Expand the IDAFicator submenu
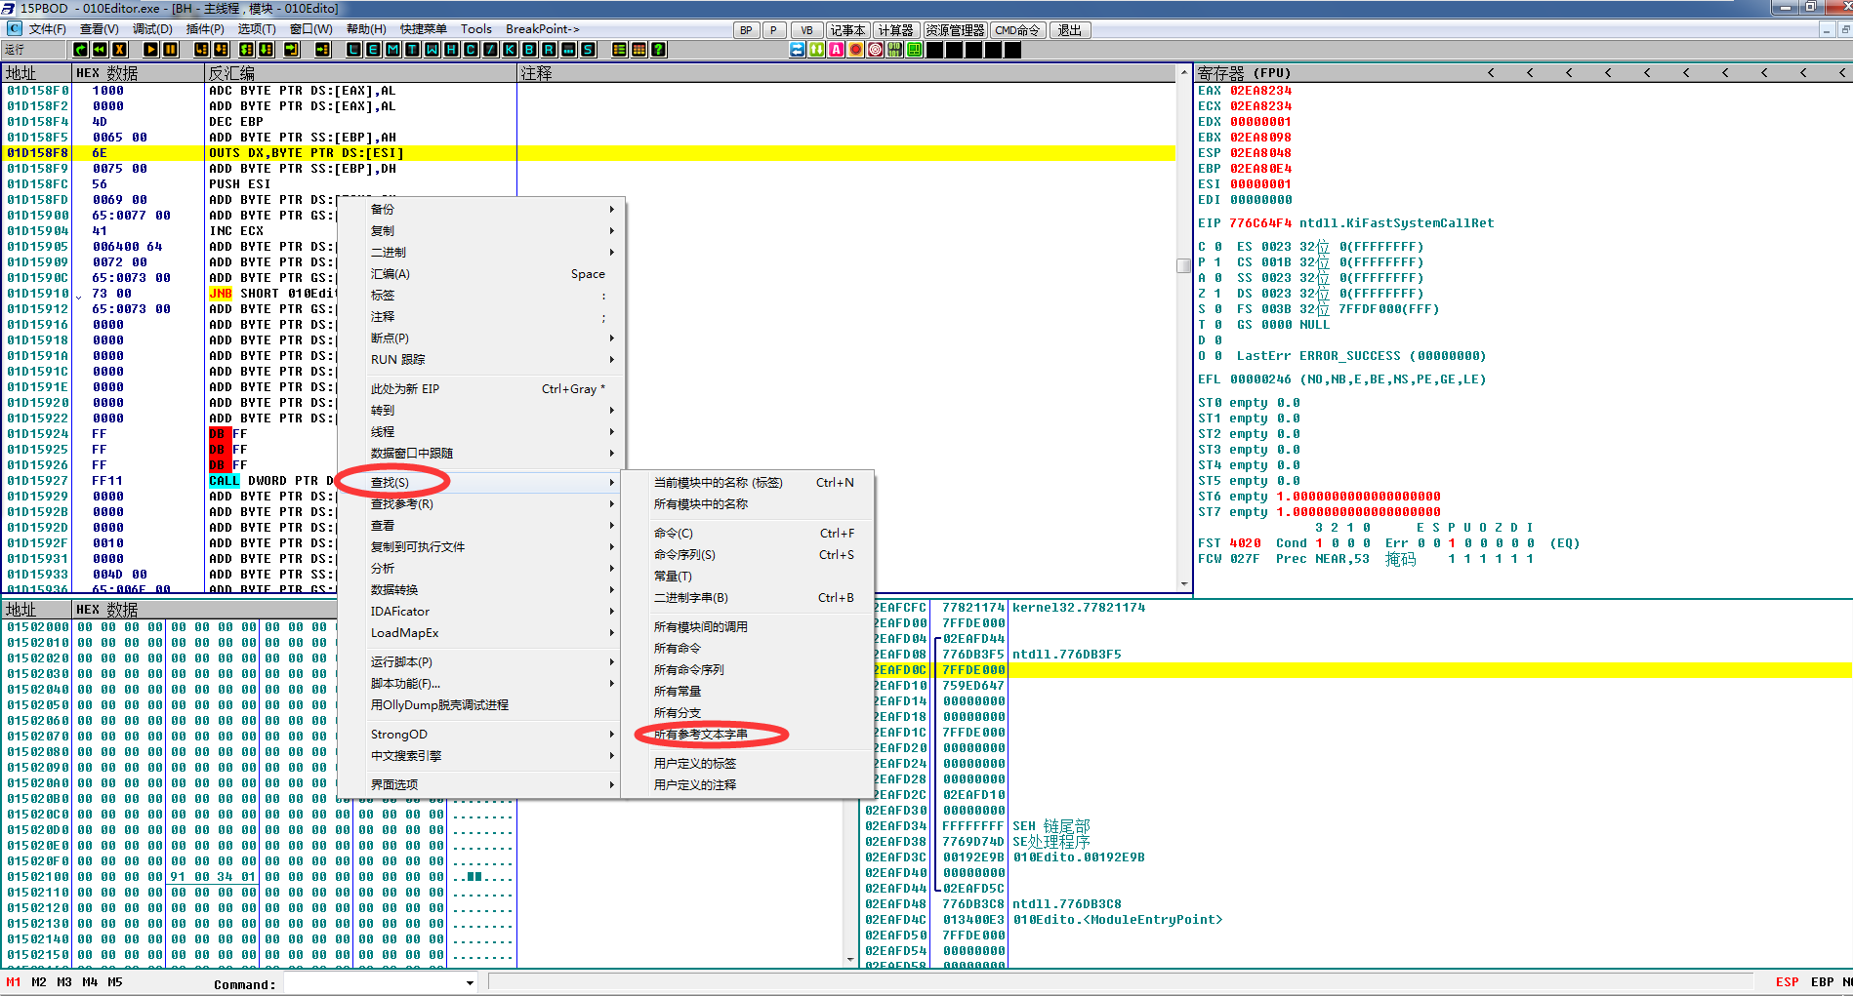This screenshot has width=1853, height=996. (479, 612)
